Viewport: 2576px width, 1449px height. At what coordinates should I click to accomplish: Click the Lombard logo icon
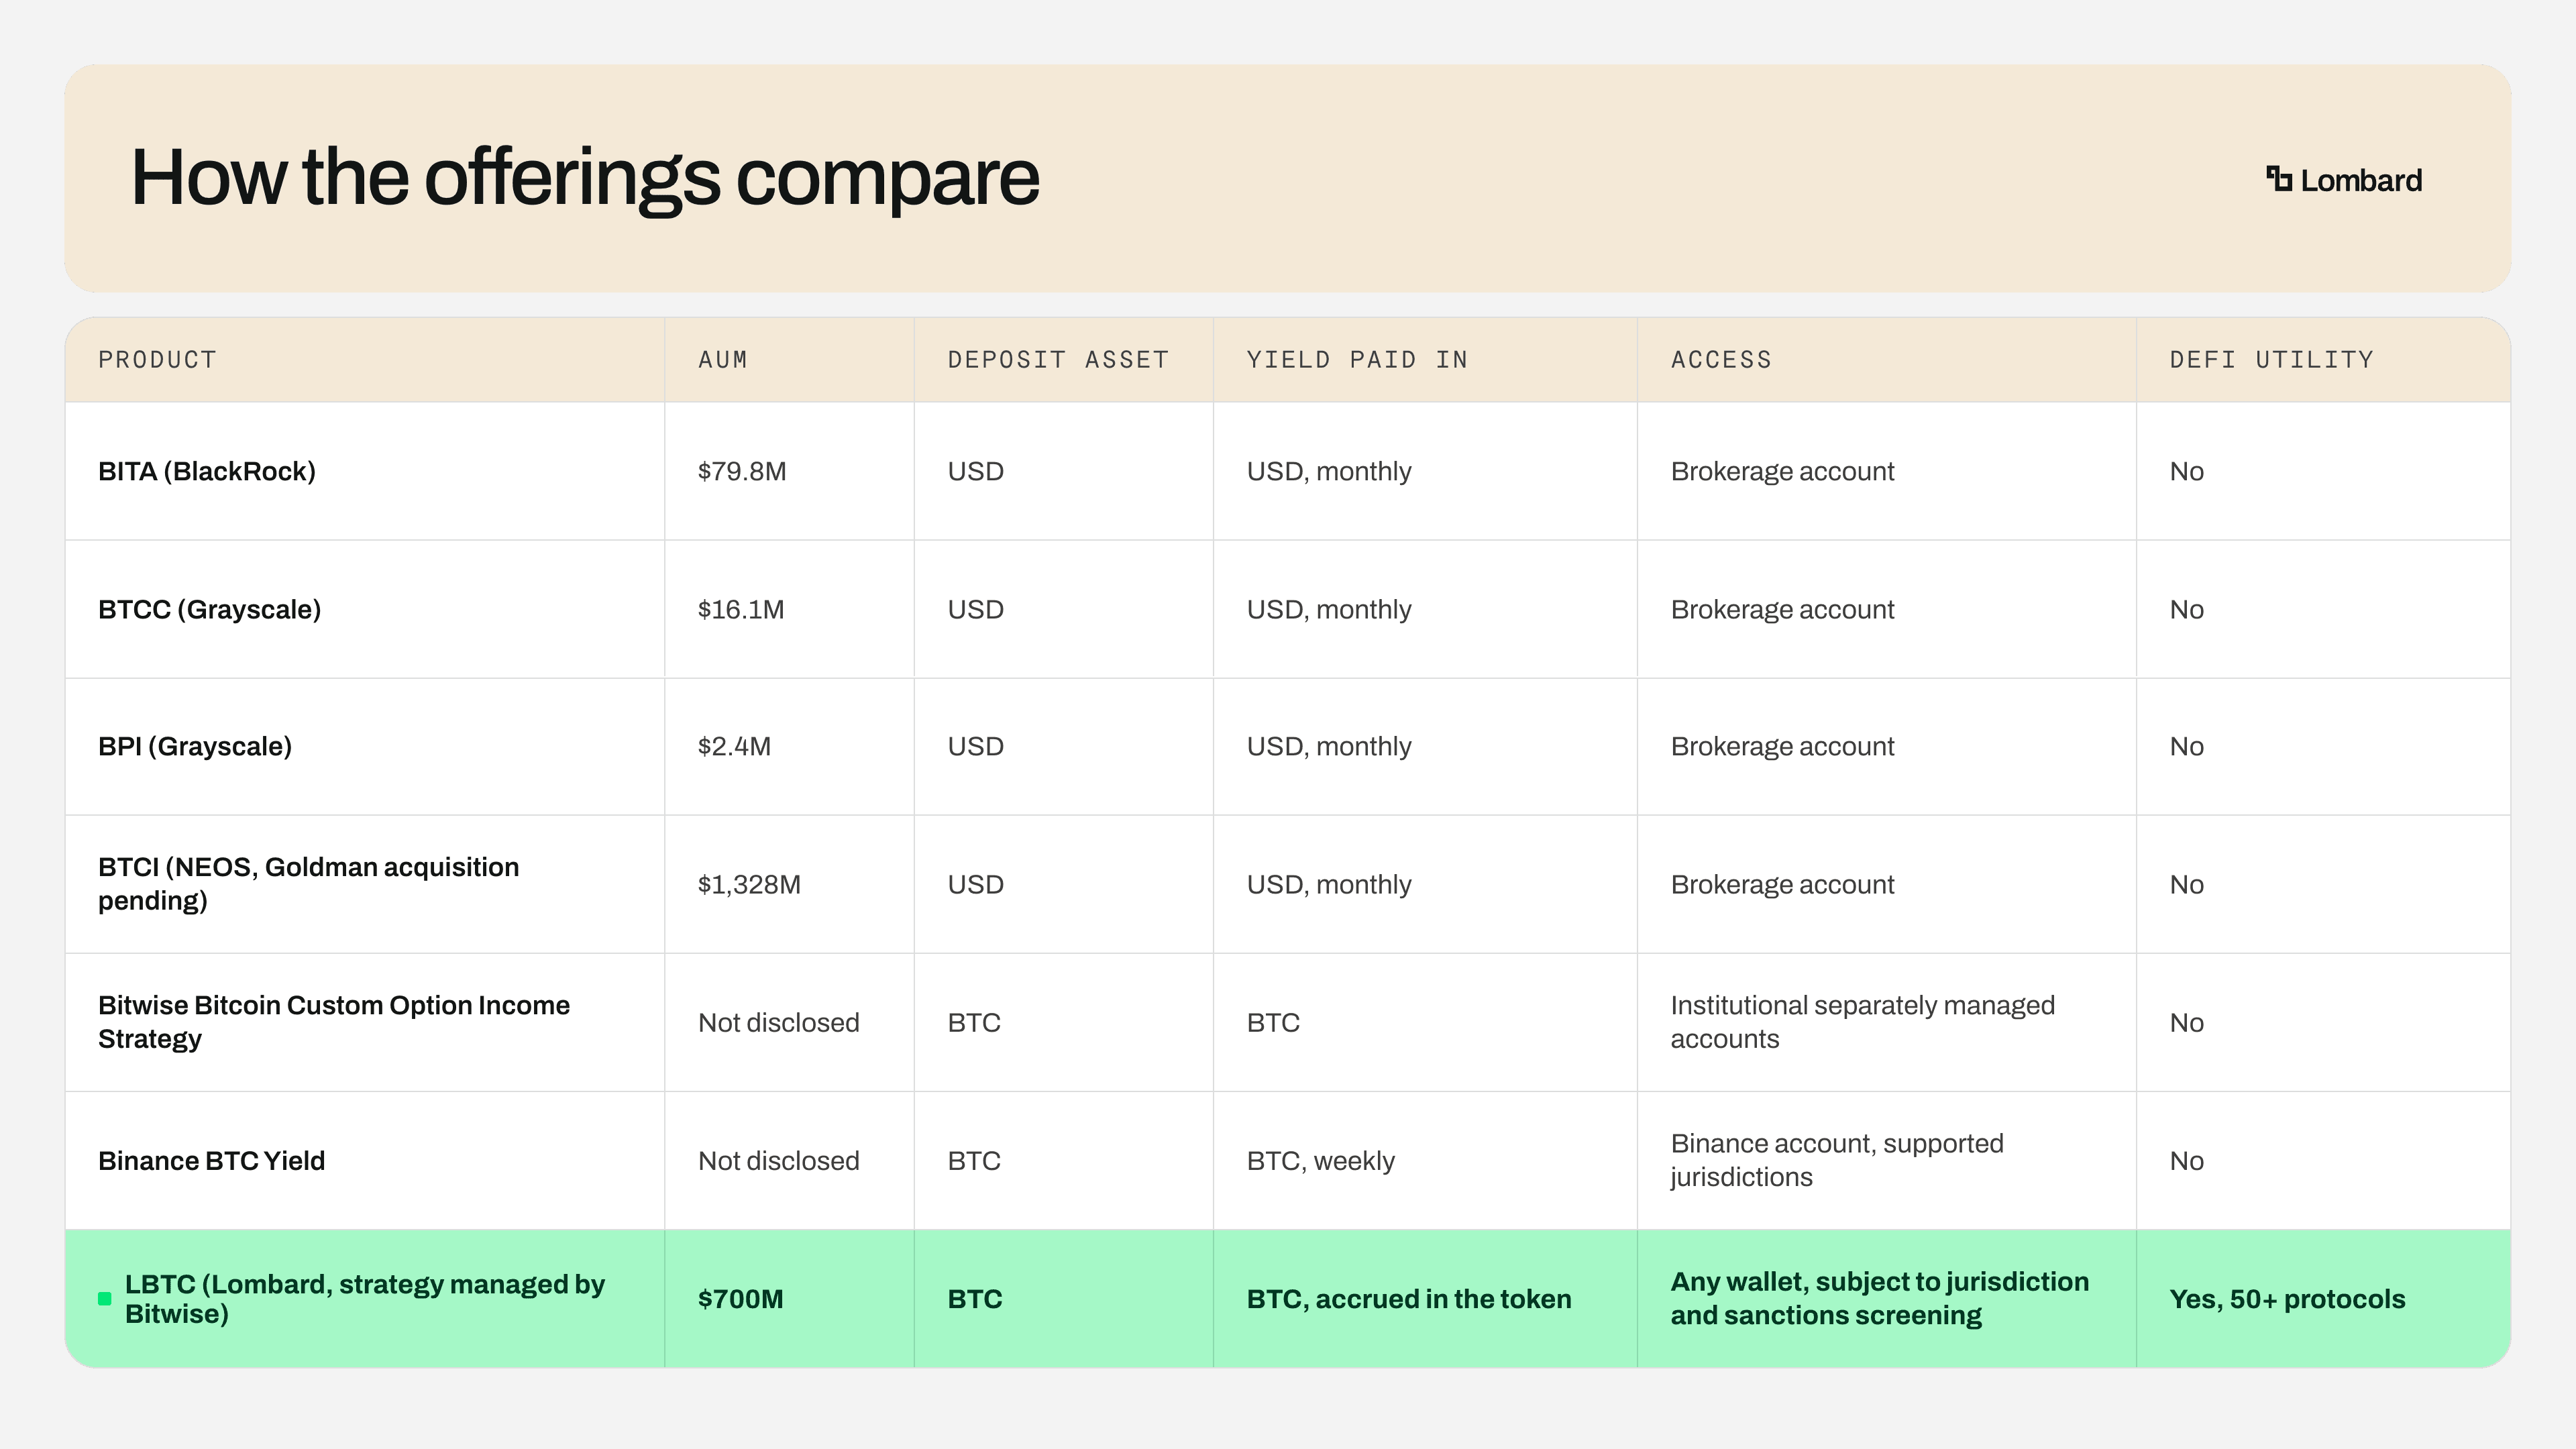click(x=2279, y=179)
